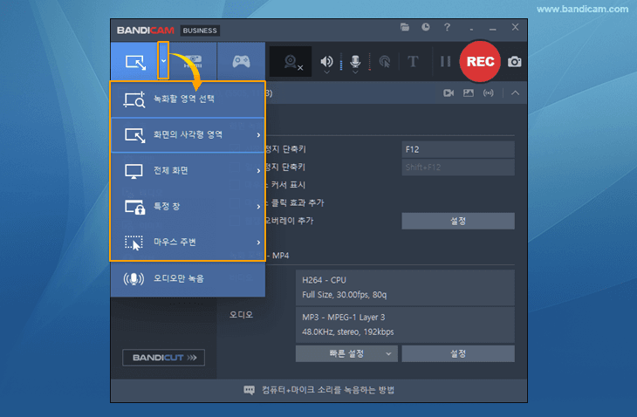Click the 48.0KHz, stereo, 192kbps text
This screenshot has height=417, width=637.
[x=348, y=332]
